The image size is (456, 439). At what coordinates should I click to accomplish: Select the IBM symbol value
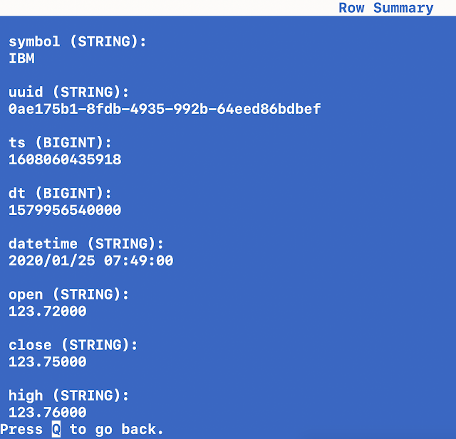point(21,59)
